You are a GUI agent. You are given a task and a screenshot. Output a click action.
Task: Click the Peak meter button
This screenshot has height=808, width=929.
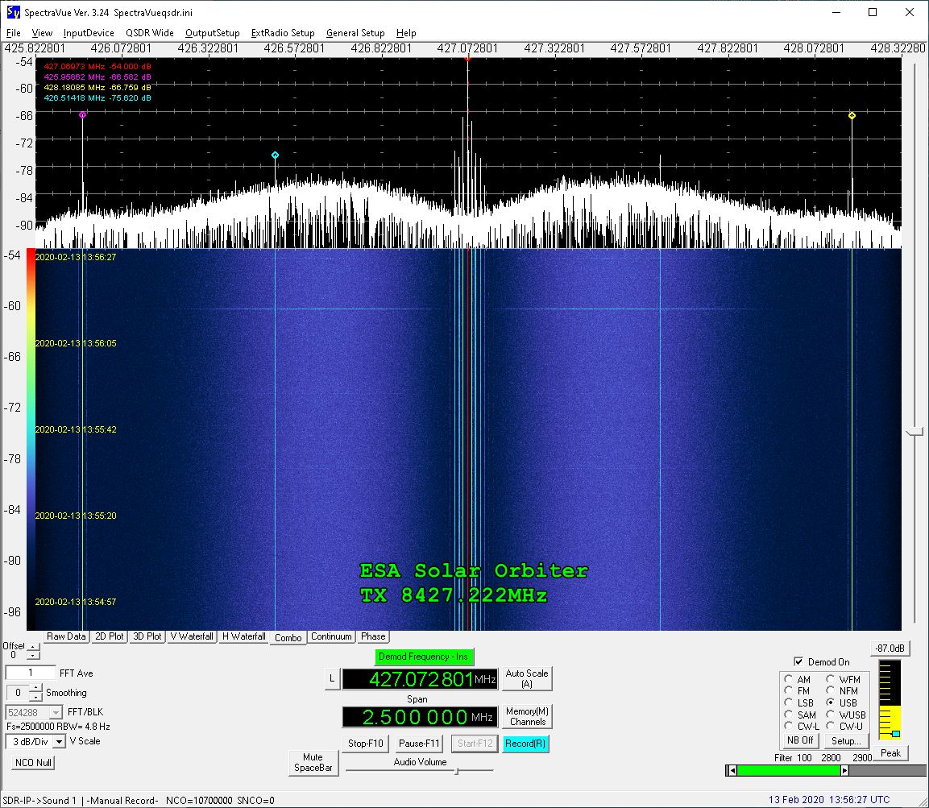point(890,753)
